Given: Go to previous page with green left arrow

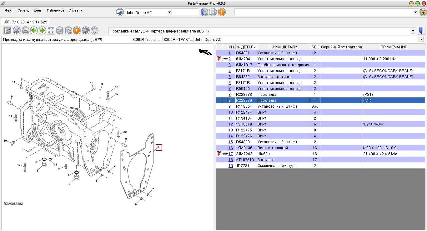Looking at the screenshot, I should click(34, 31).
